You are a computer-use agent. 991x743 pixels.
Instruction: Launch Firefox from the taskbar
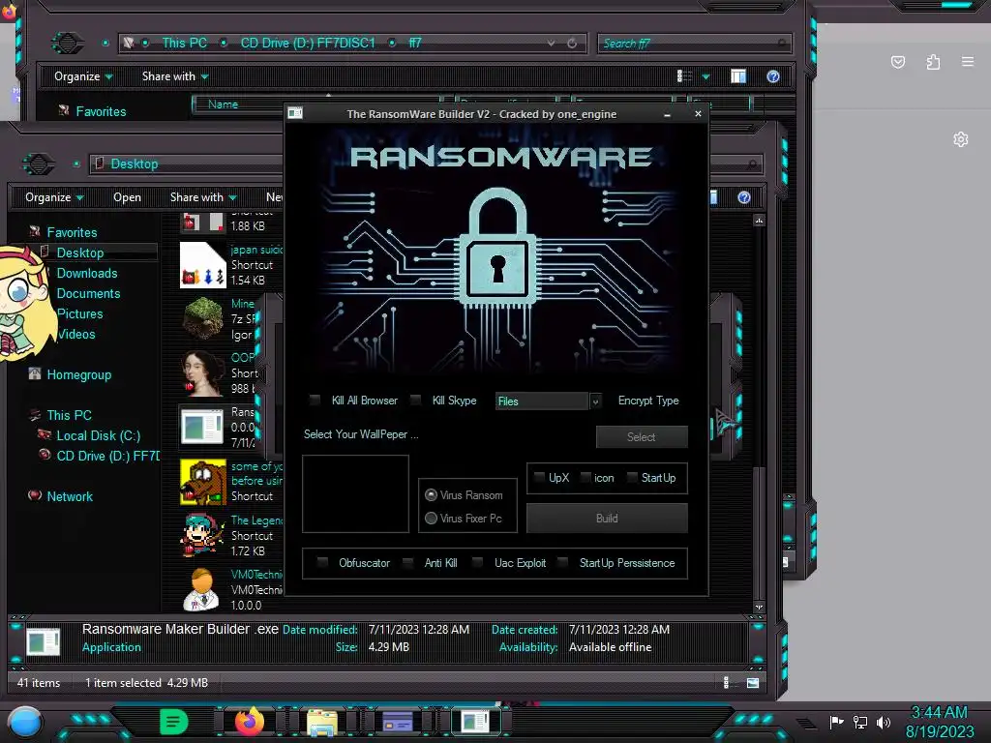coord(249,722)
